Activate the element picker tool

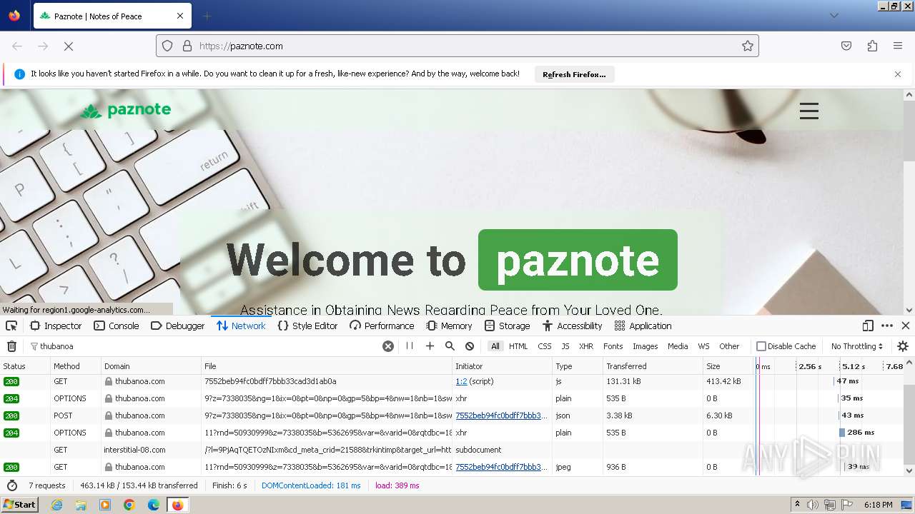(x=11, y=326)
